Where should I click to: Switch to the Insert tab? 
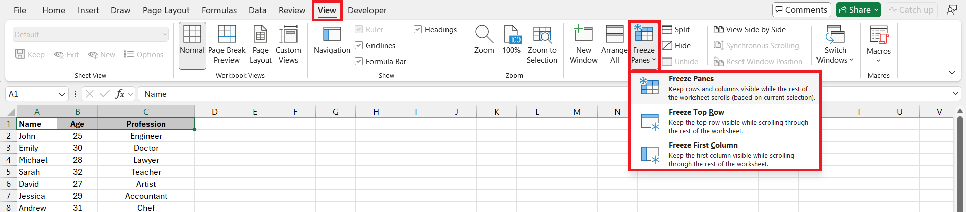(x=88, y=10)
